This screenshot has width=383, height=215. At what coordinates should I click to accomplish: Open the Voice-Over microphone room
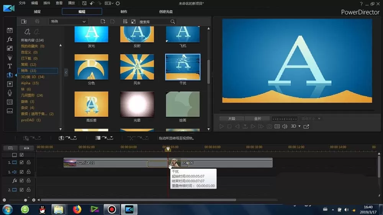point(10,93)
